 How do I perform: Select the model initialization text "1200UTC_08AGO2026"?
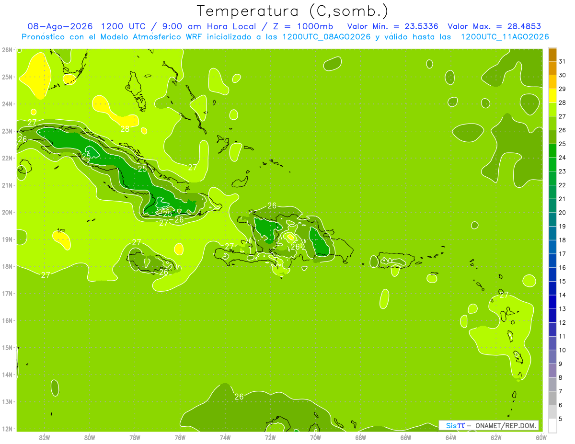(327, 37)
